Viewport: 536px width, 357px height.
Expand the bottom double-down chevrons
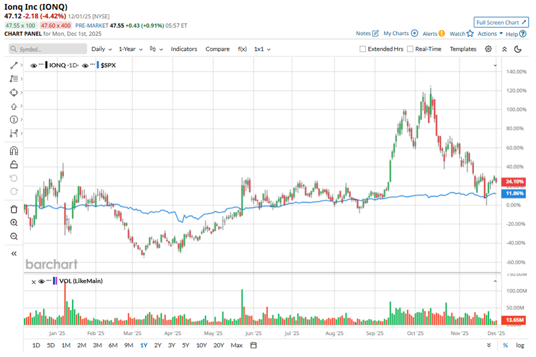(x=489, y=346)
